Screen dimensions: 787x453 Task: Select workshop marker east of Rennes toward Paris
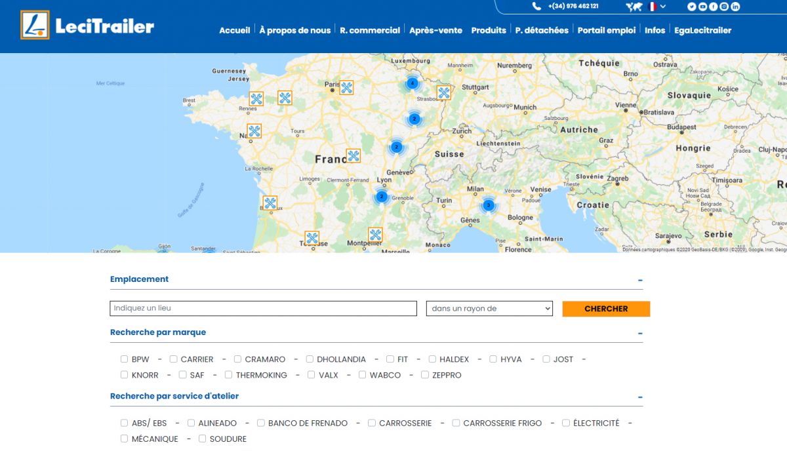coord(285,98)
